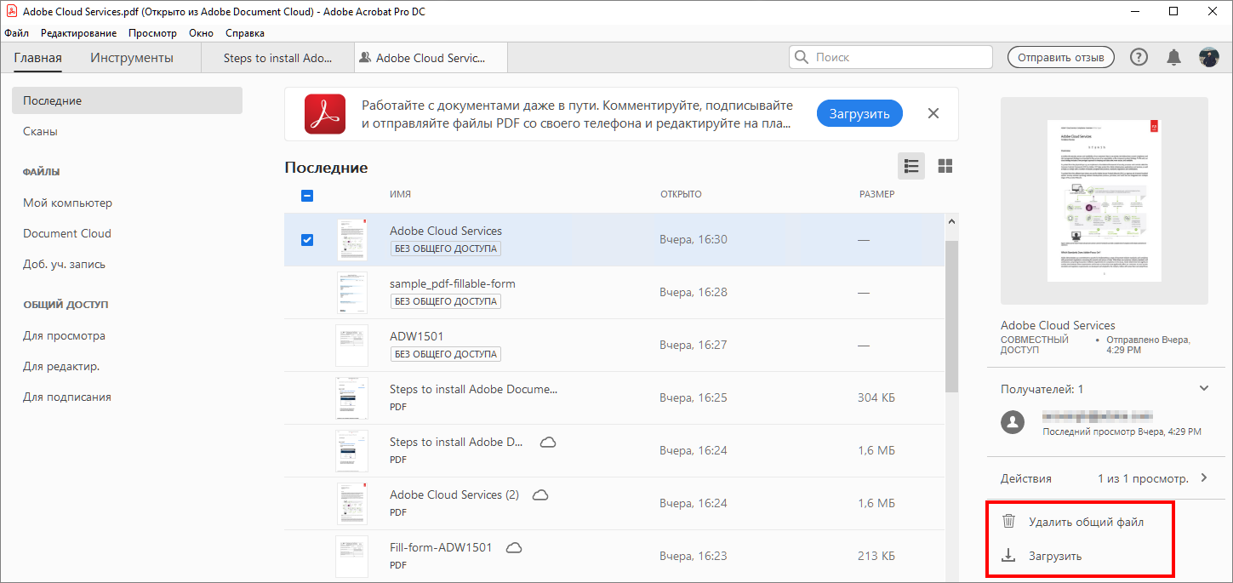Click the download arrow icon
This screenshot has height=583, width=1233.
point(1008,556)
